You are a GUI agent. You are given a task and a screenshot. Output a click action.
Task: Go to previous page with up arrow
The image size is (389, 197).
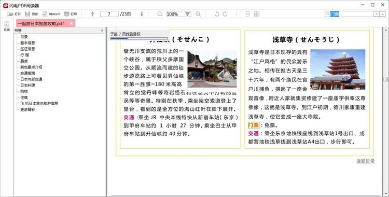[x=92, y=14]
